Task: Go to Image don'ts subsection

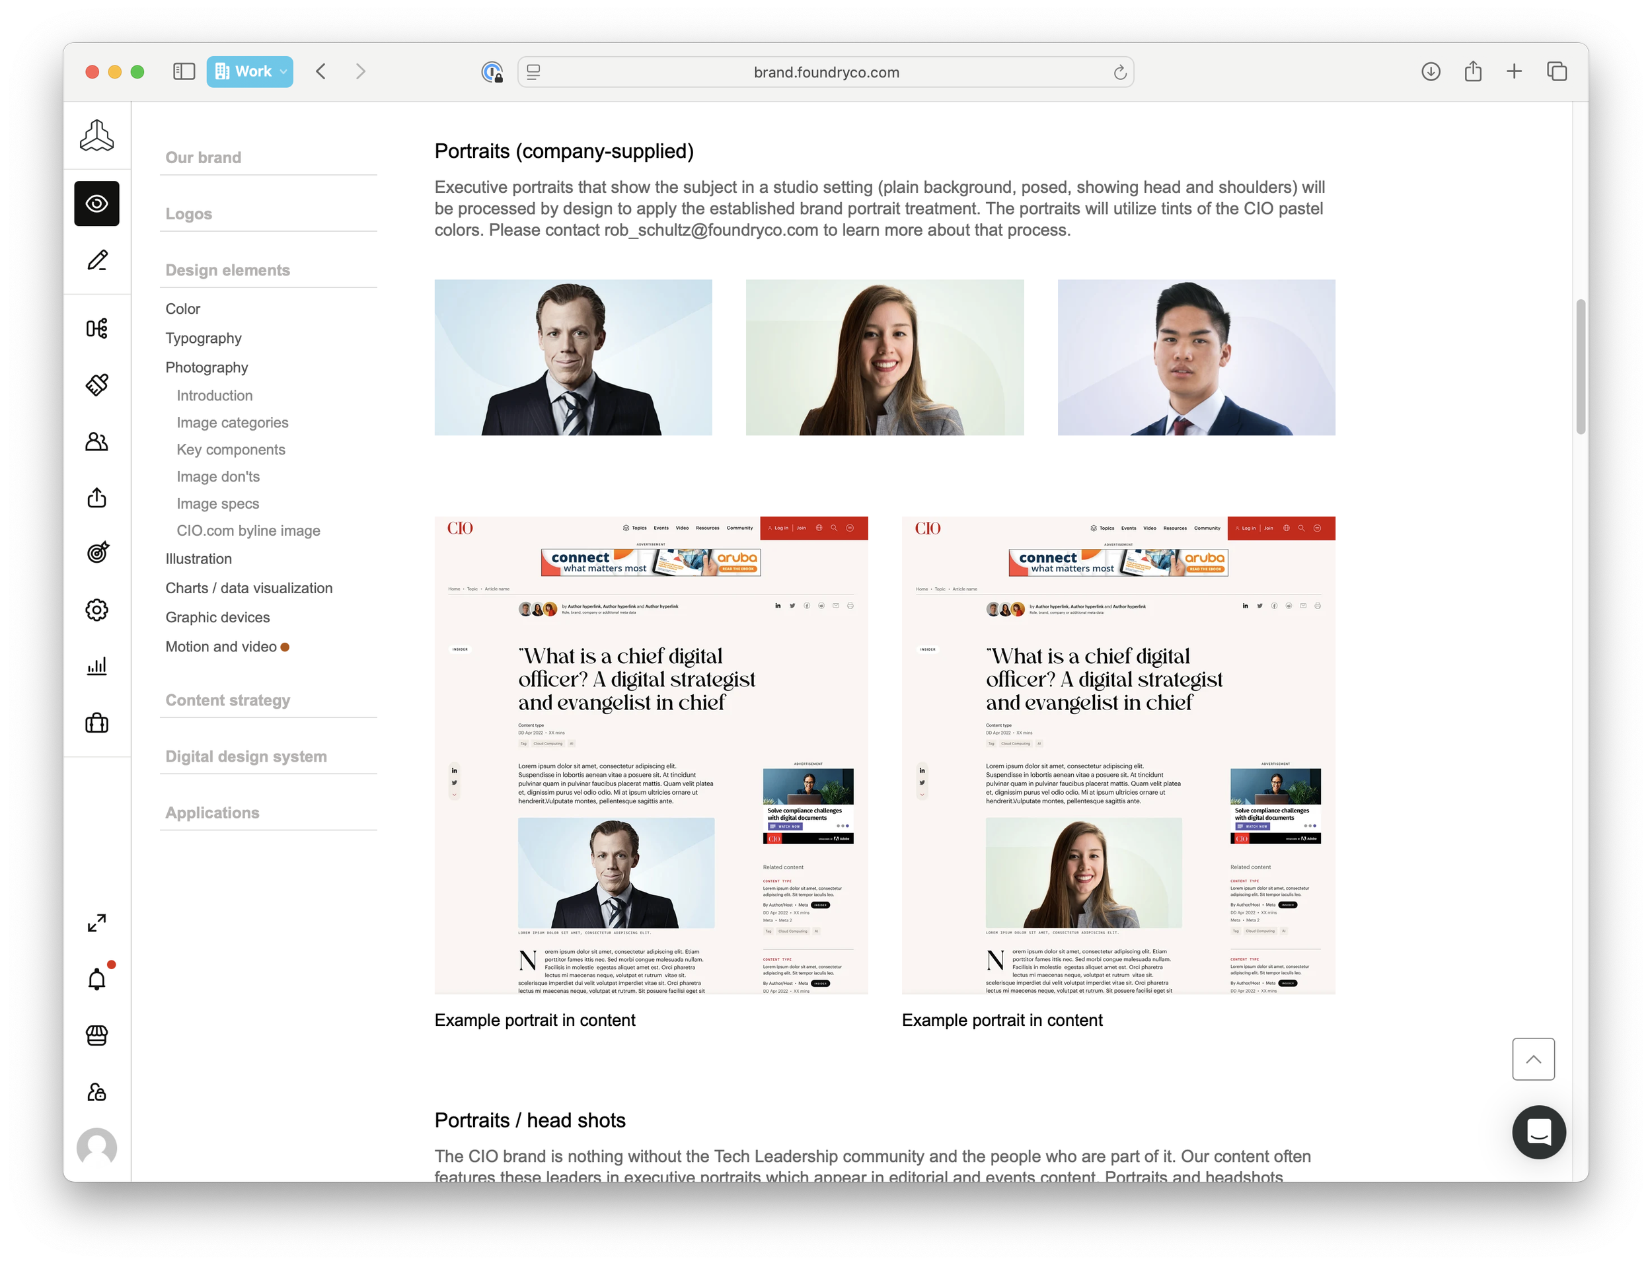Action: coord(217,477)
